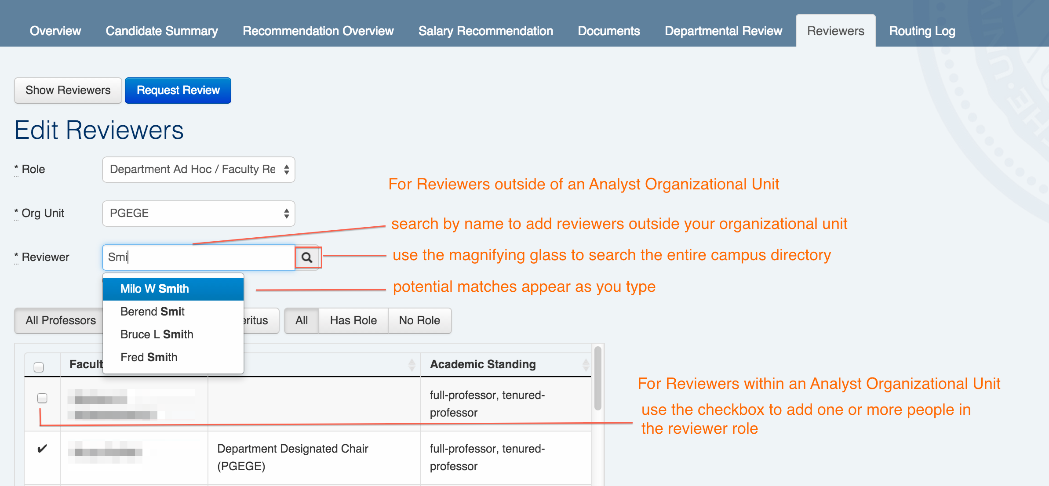Image resolution: width=1049 pixels, height=486 pixels.
Task: Click the Request Review button
Action: 178,91
